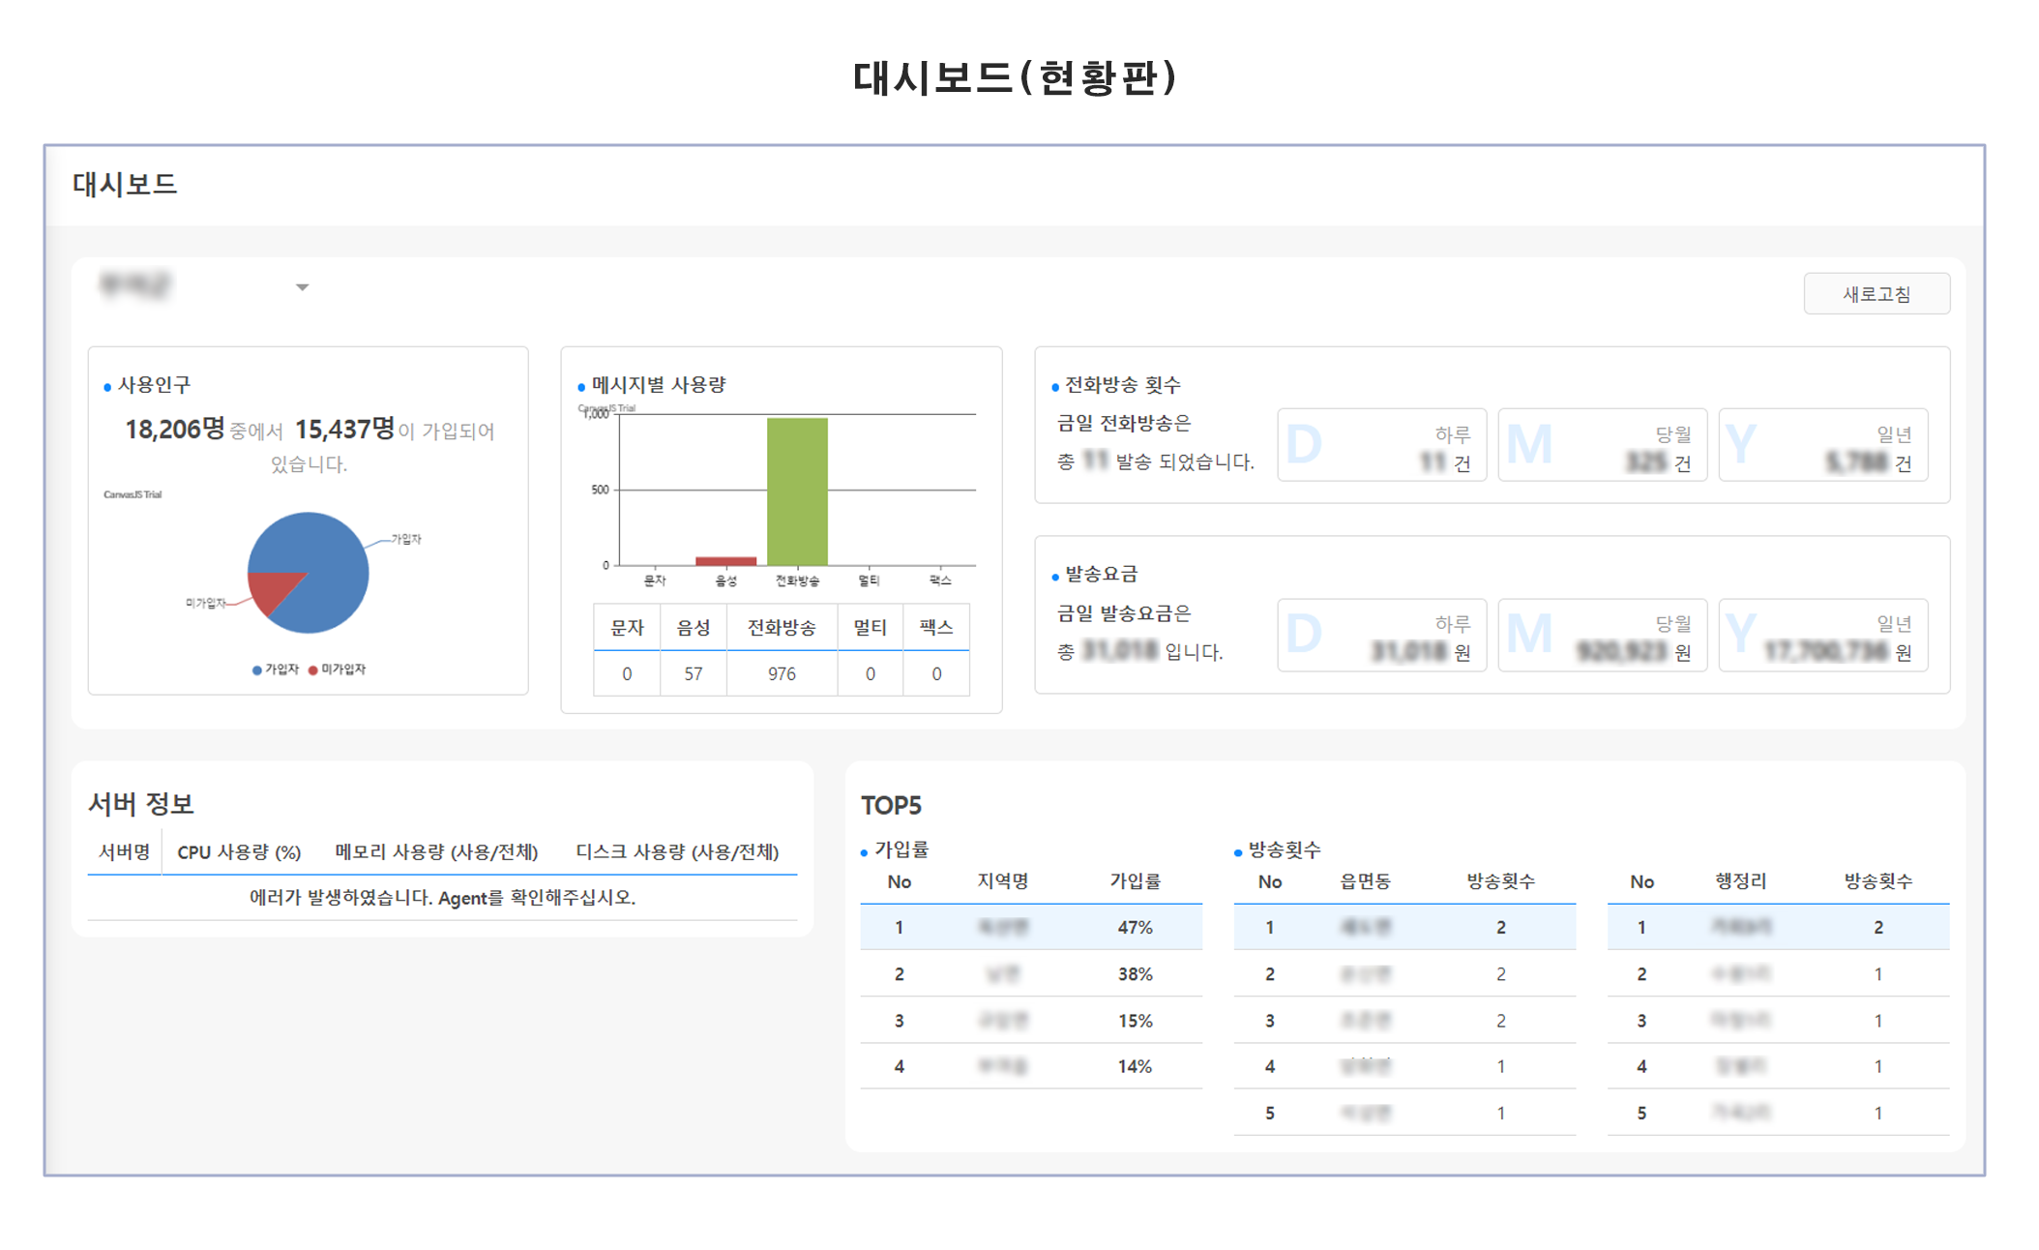Click the red 미가입자 pie slice
Viewport: 2039px width, 1250px height.
270,589
